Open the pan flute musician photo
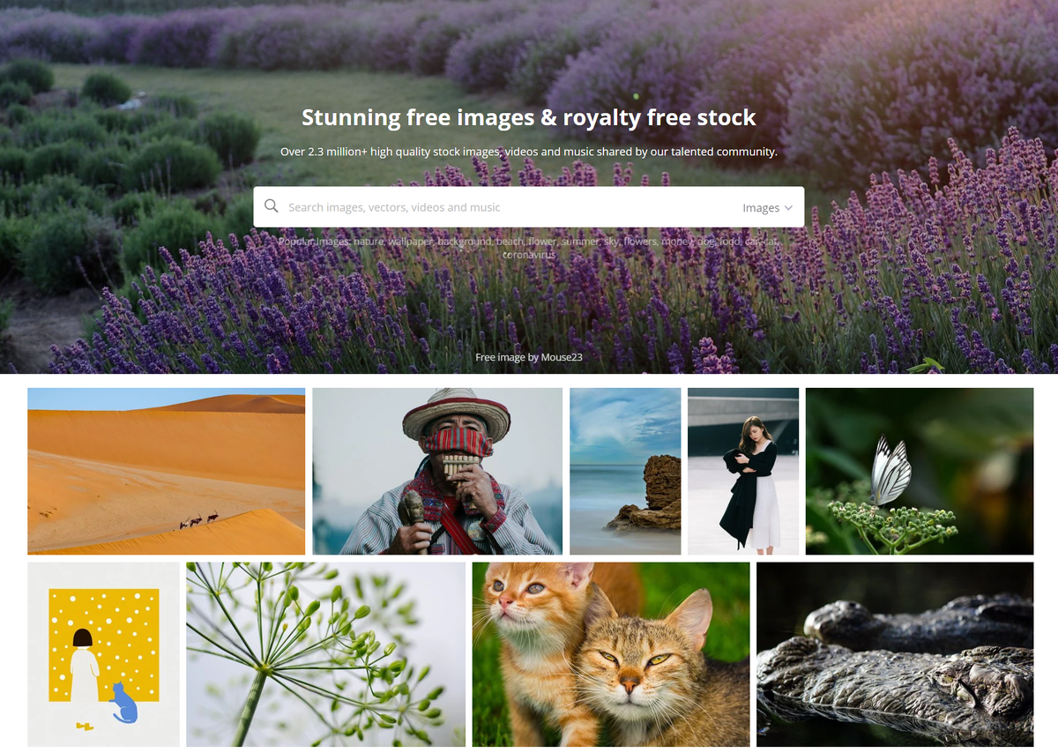Viewport: 1058px width, 753px height. [437, 471]
